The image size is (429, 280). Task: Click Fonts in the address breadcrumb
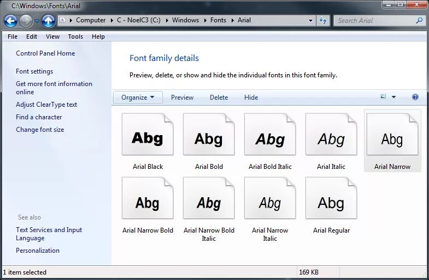coord(218,20)
